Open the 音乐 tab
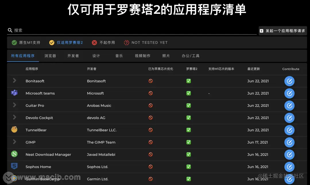This screenshot has height=185, width=310. point(119,56)
